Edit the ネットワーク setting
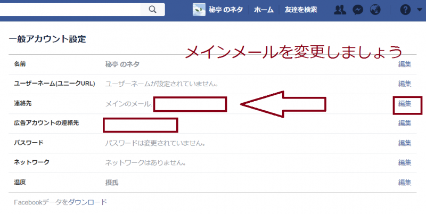Viewport: 426px width, 214px height. [x=405, y=162]
